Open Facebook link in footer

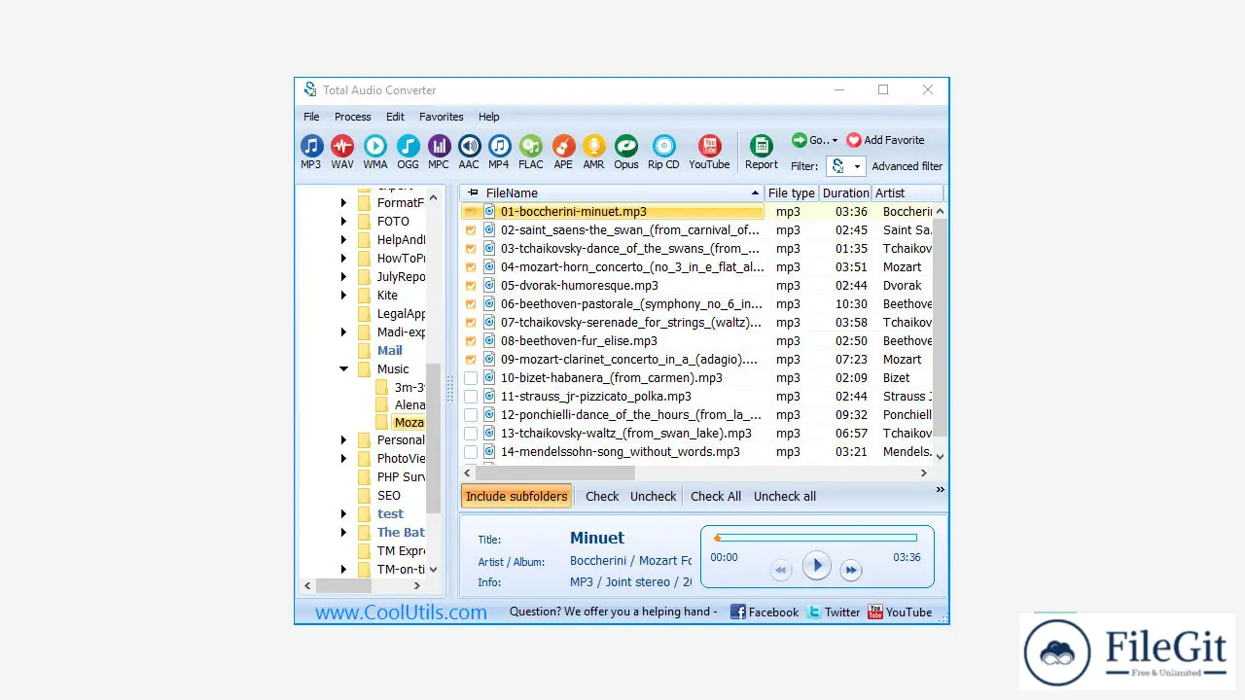[x=765, y=612]
